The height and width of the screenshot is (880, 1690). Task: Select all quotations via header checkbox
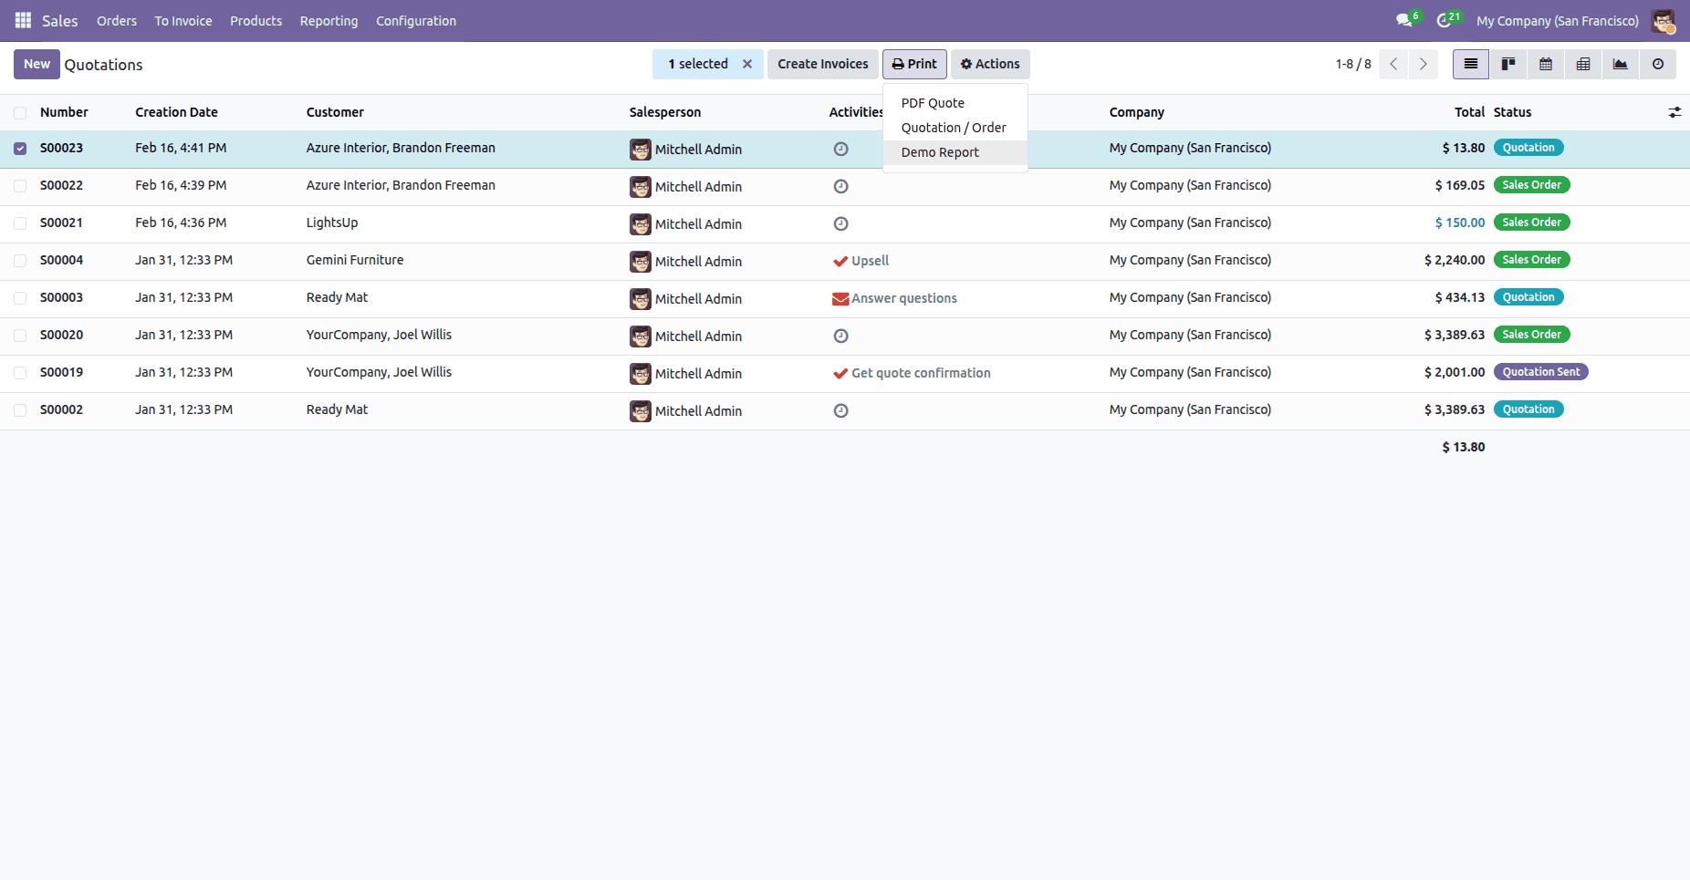click(x=20, y=112)
